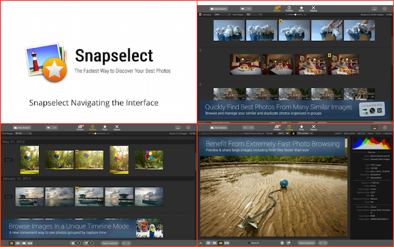Open Rejects tab in the kittens window
This screenshot has height=247, width=394.
pyautogui.click(x=313, y=9)
